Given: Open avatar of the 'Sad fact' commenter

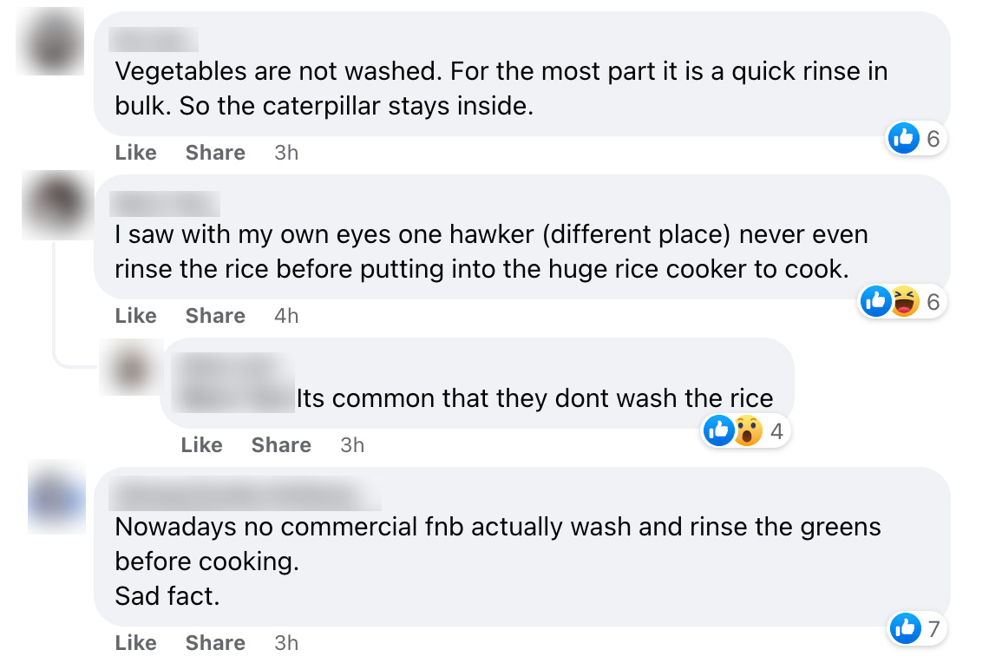Looking at the screenshot, I should pos(56,498).
